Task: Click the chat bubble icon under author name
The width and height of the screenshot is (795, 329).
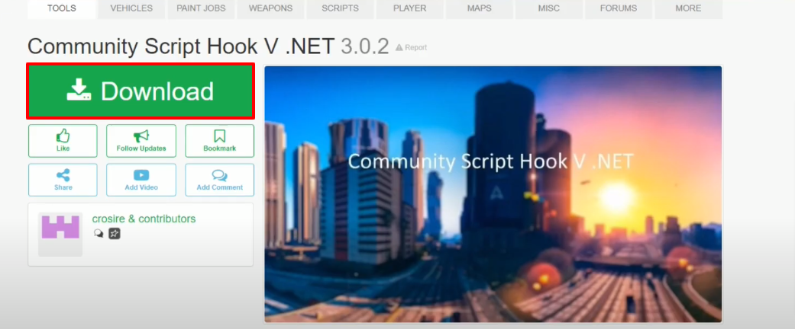Action: click(x=99, y=234)
